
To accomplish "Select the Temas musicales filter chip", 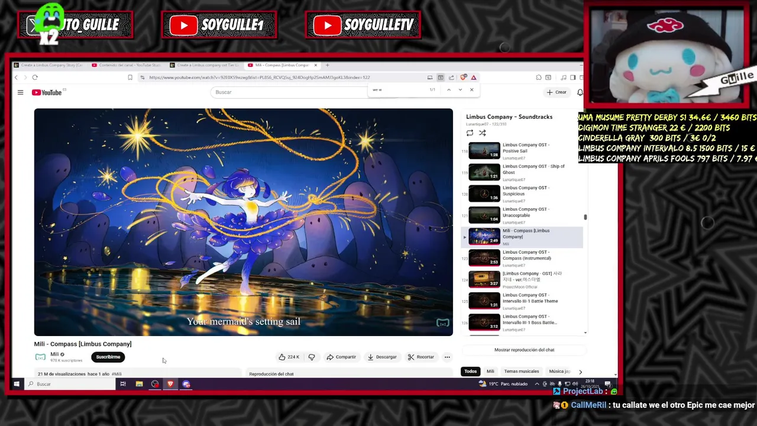I will click(522, 372).
